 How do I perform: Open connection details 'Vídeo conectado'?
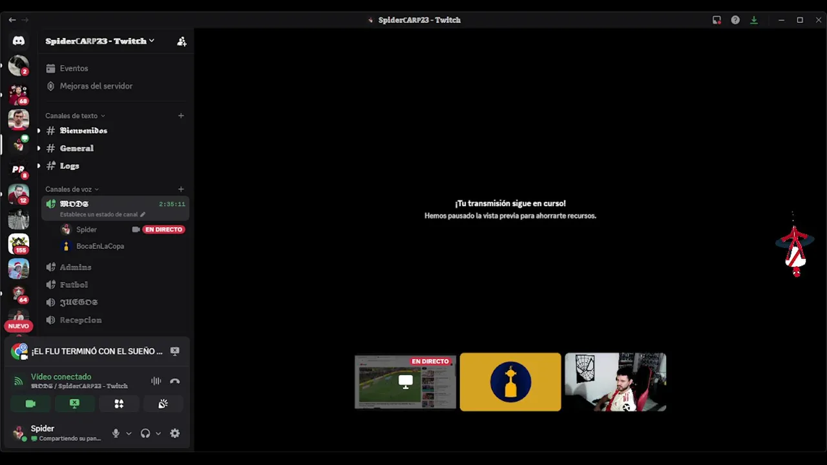61,377
